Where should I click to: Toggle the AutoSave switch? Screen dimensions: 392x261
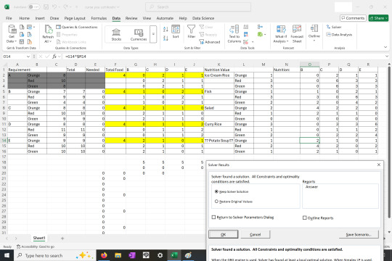34,7
